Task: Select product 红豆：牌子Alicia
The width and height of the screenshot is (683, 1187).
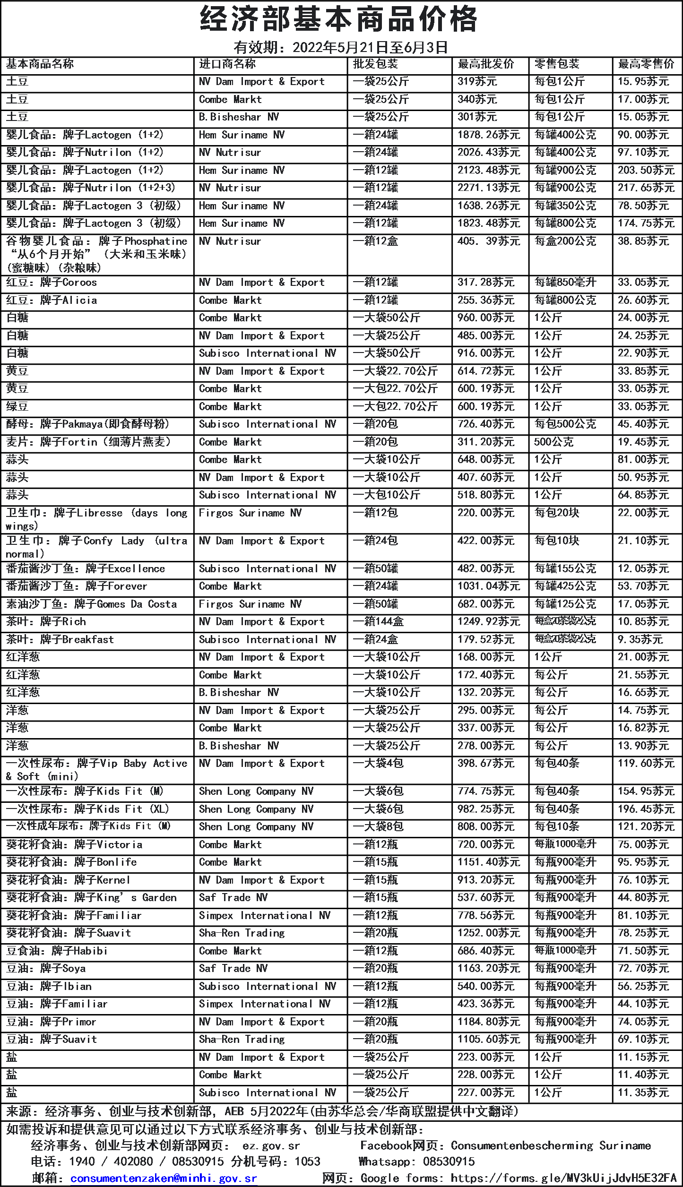Action: tap(51, 300)
